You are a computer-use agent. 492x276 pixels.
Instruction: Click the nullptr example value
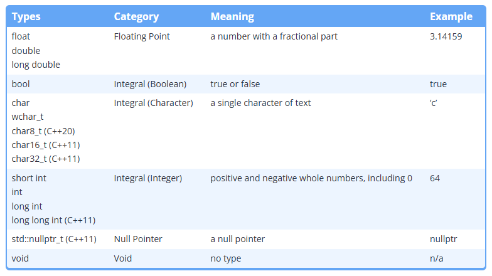(443, 239)
